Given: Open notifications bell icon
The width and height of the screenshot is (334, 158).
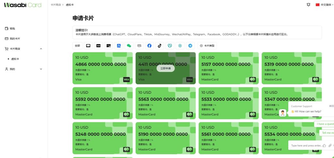Looking at the screenshot, I should tap(309, 5).
